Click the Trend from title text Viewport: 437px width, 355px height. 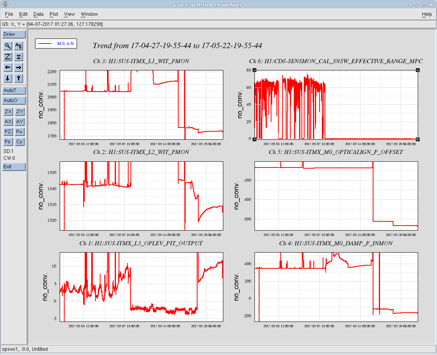click(177, 46)
